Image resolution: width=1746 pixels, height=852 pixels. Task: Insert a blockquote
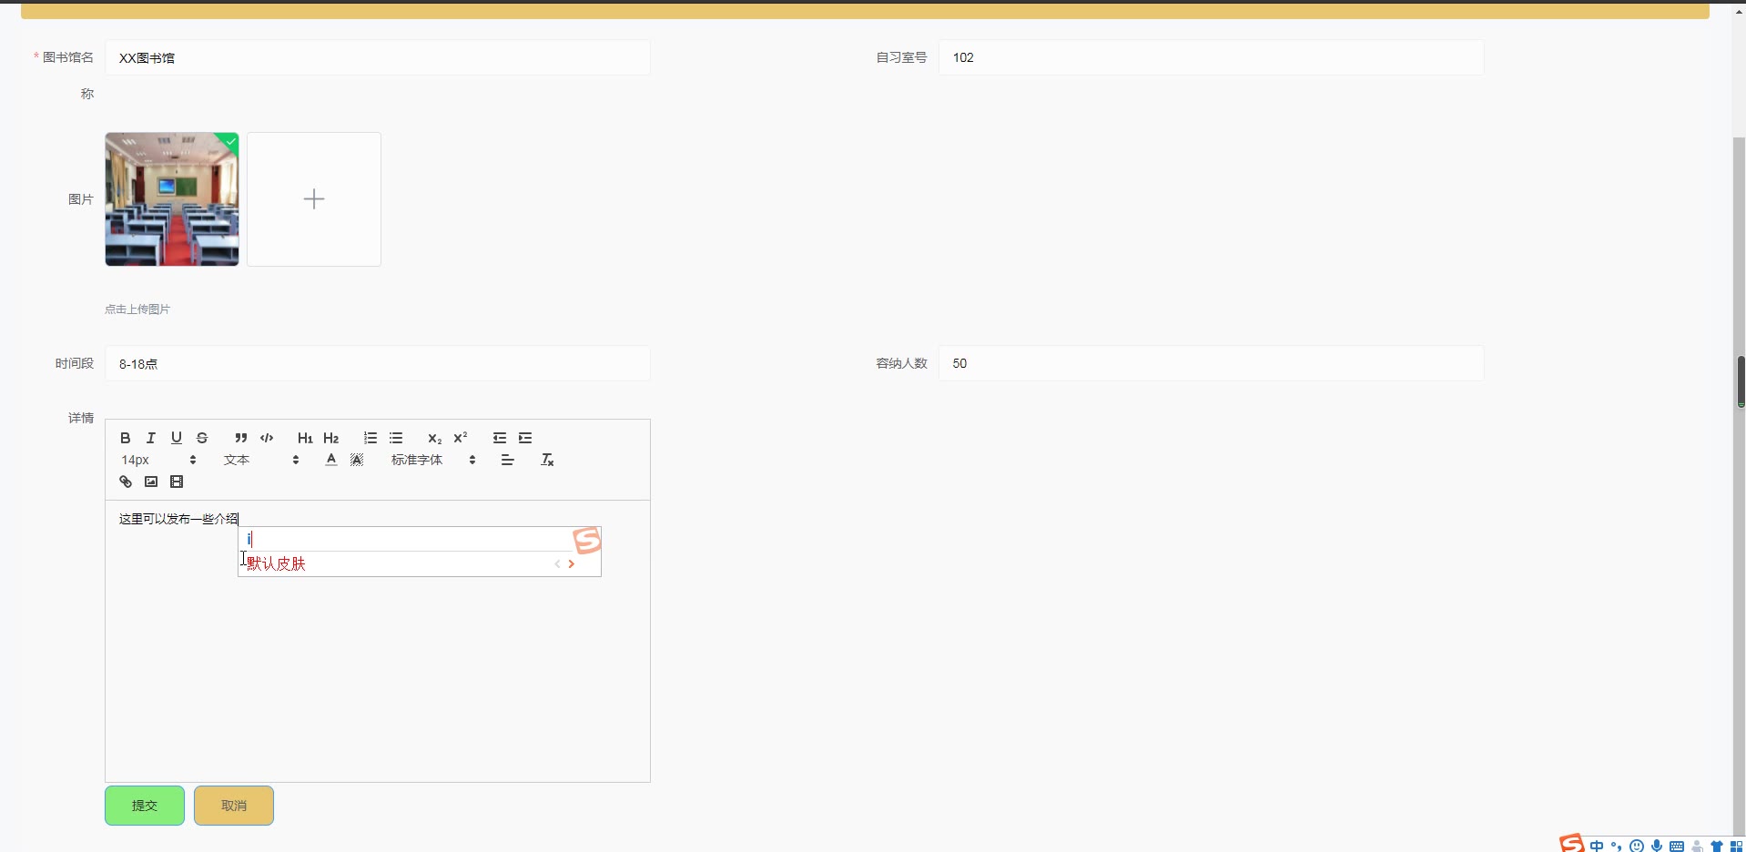241,438
